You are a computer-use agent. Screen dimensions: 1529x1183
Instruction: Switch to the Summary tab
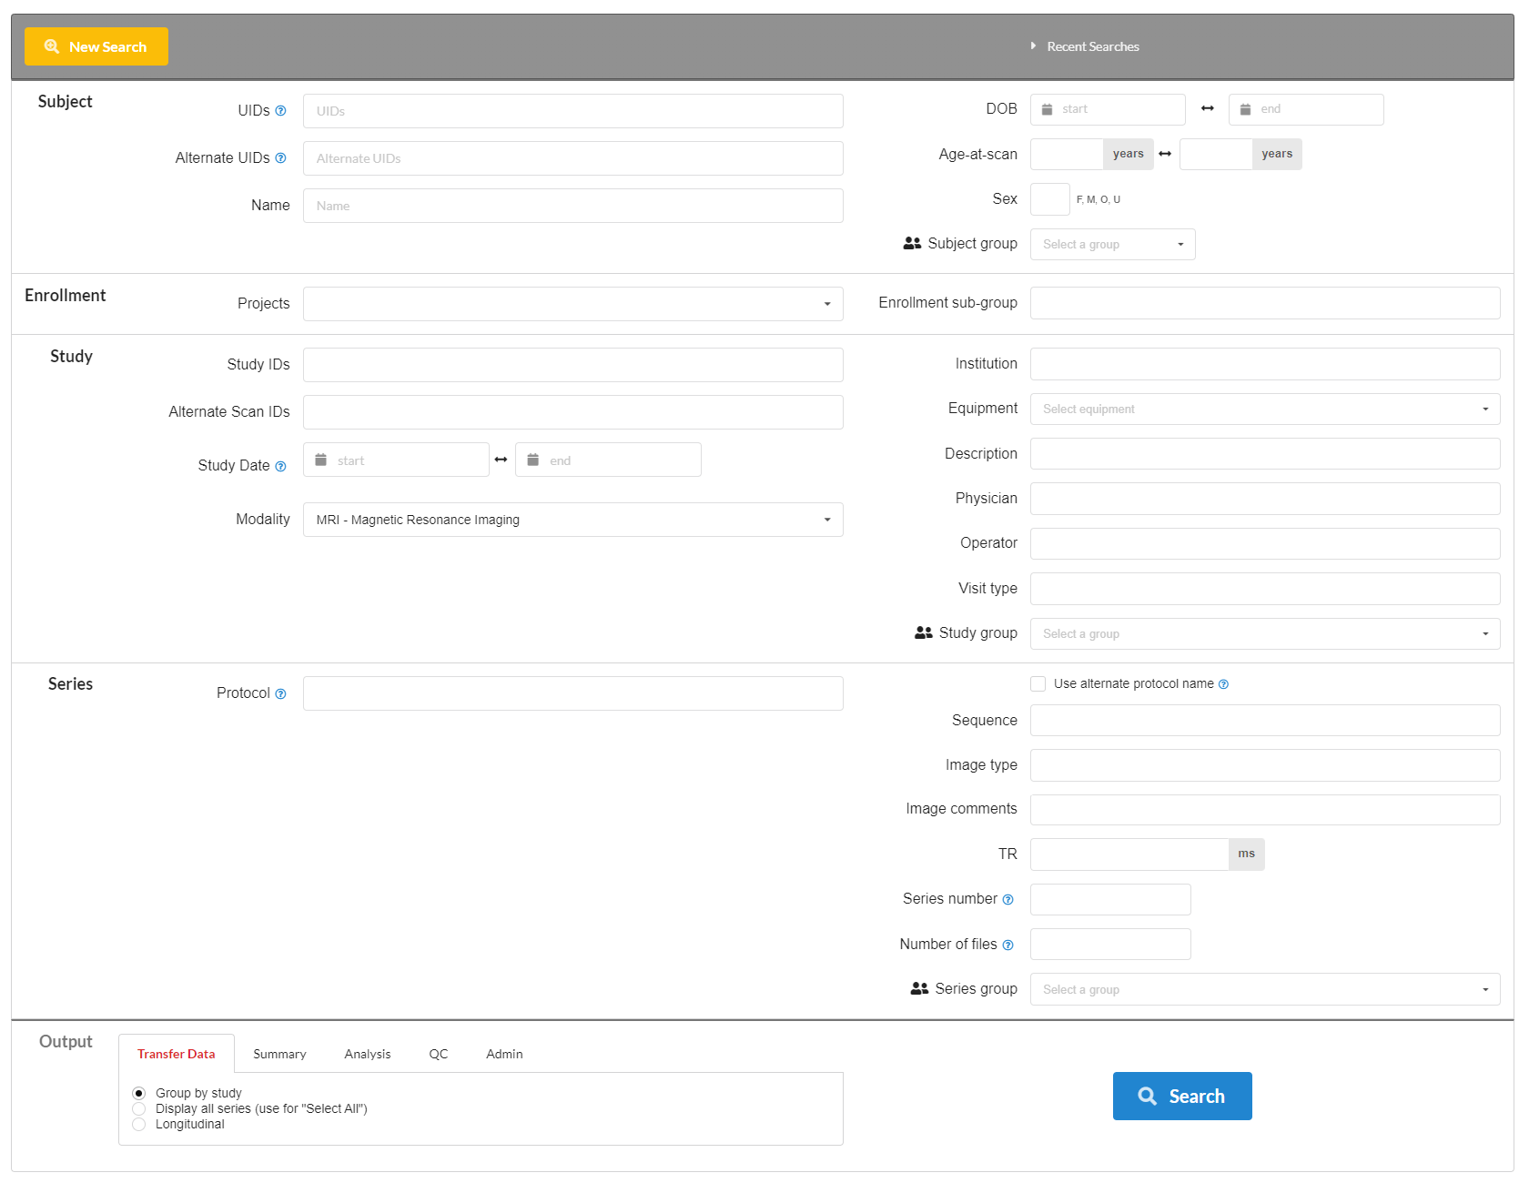click(279, 1054)
